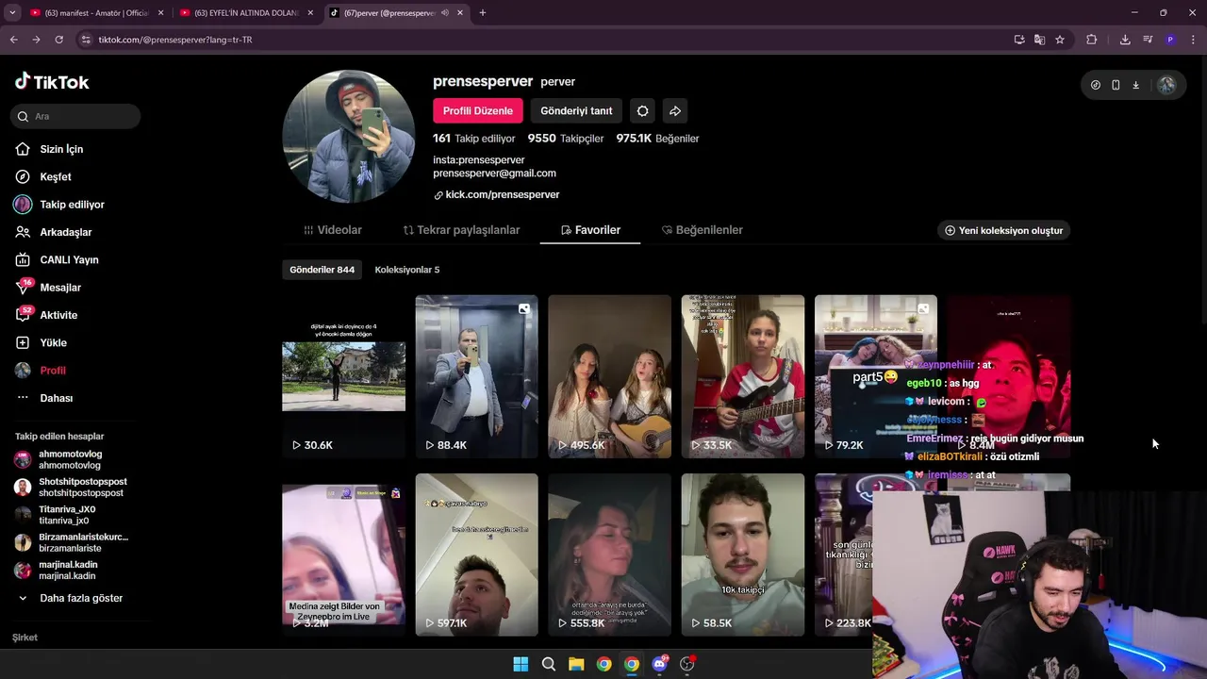Expand the Şirket footer section
The image size is (1207, 679).
[x=25, y=638]
